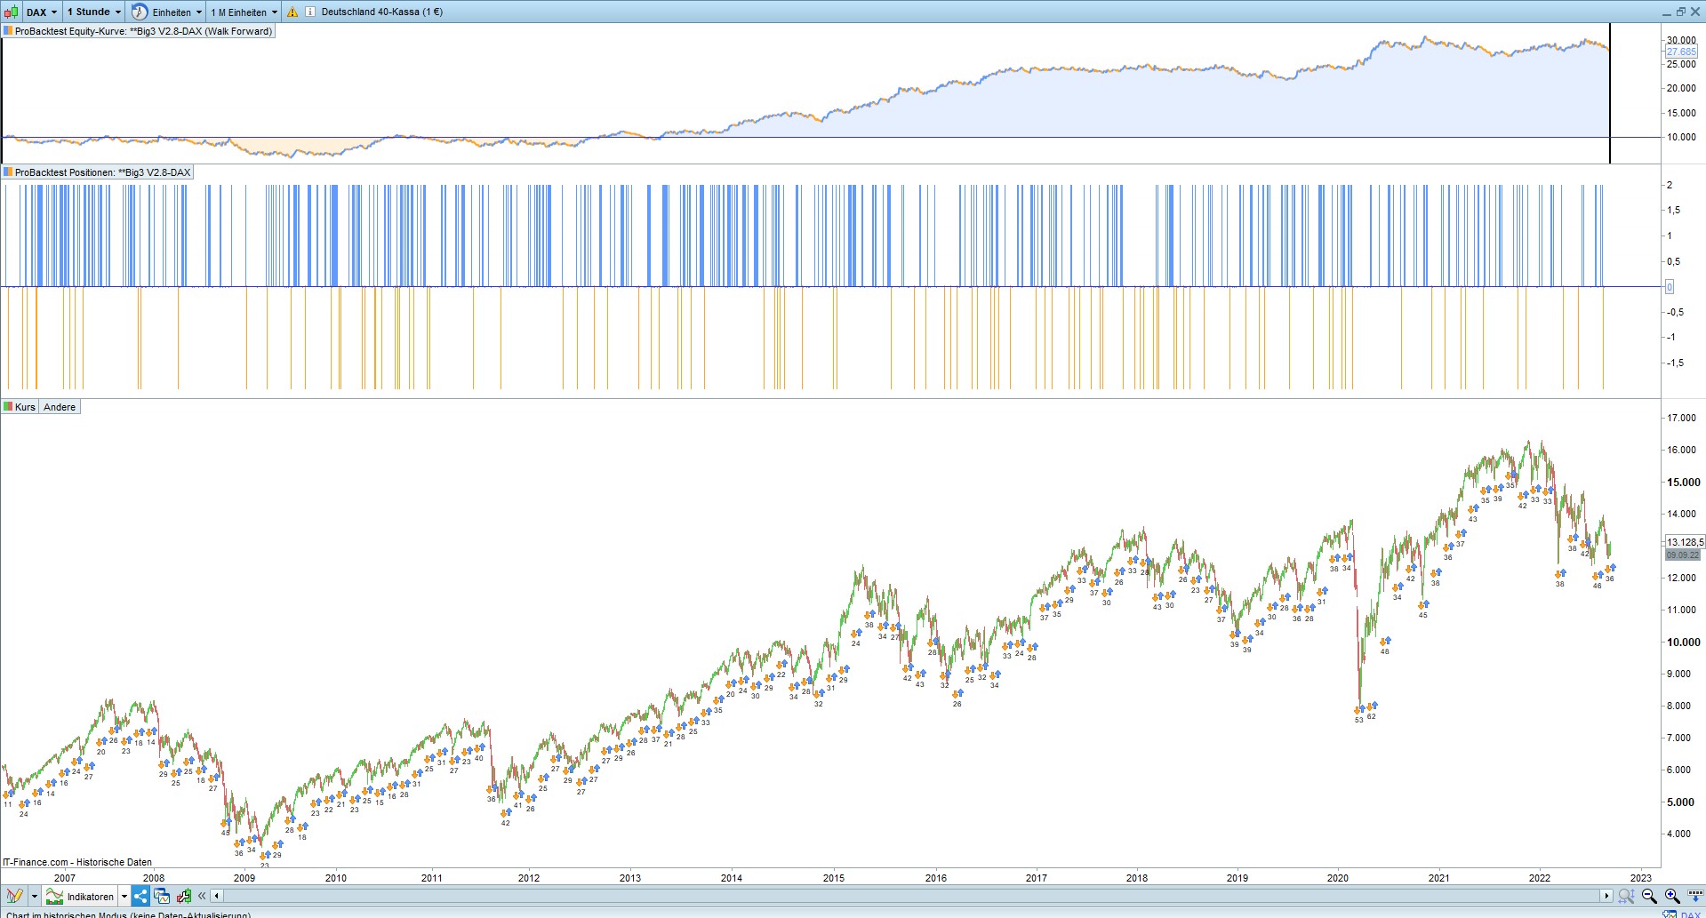Select the Andere tab
This screenshot has height=918, width=1706.
[x=60, y=407]
